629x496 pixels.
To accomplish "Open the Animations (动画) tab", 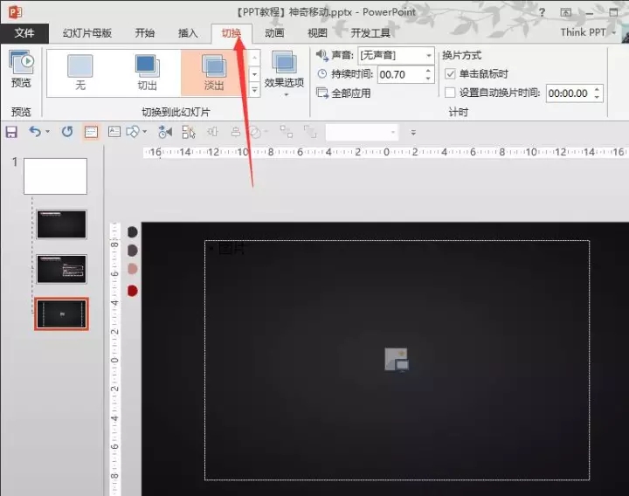I will (x=274, y=33).
